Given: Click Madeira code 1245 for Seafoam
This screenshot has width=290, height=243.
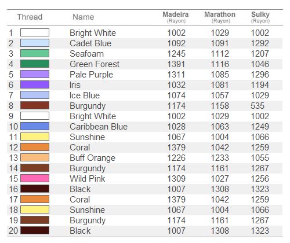Looking at the screenshot, I should point(176,54).
